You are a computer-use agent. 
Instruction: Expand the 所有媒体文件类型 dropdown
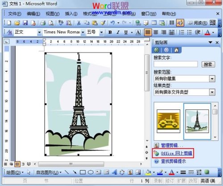(212, 92)
